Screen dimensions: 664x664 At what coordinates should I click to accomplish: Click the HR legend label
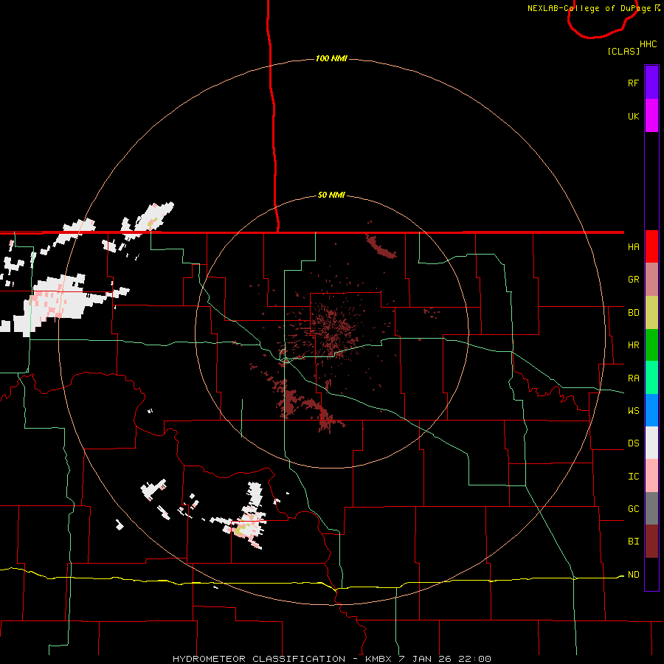point(633,345)
